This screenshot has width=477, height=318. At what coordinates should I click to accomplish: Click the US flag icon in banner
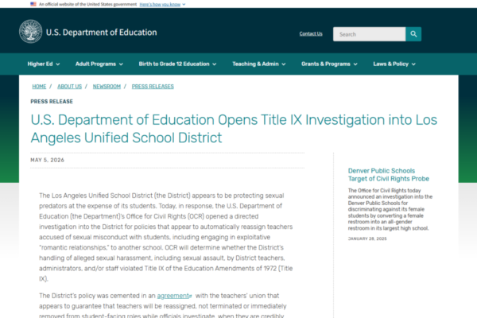33,4
